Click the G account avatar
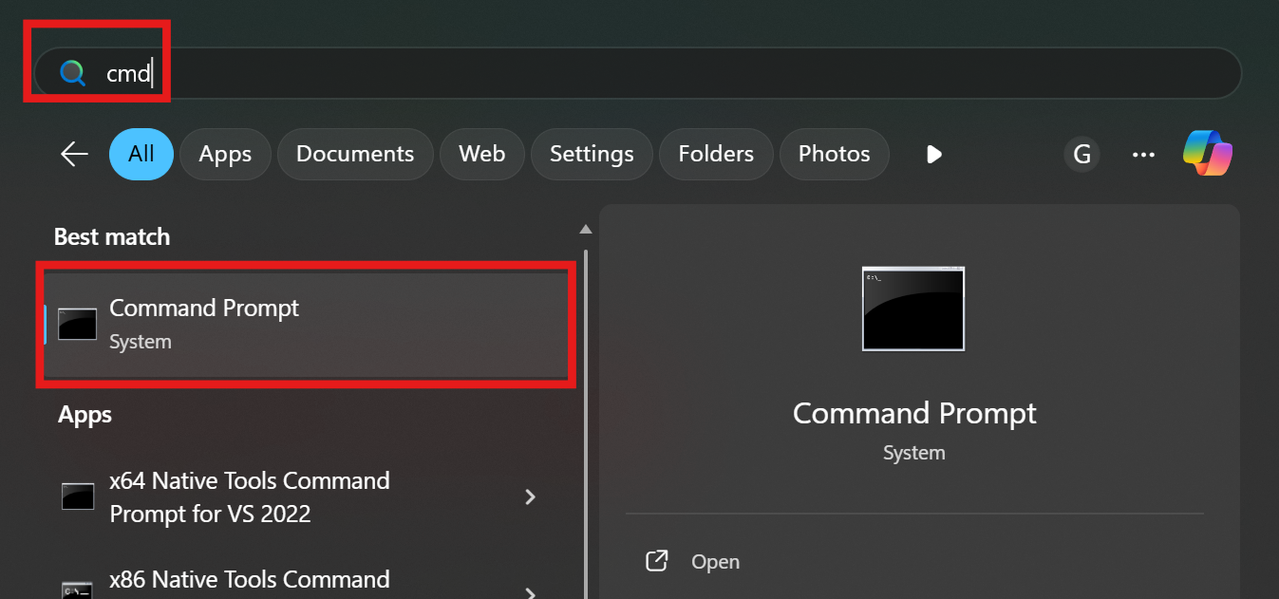 pos(1082,154)
